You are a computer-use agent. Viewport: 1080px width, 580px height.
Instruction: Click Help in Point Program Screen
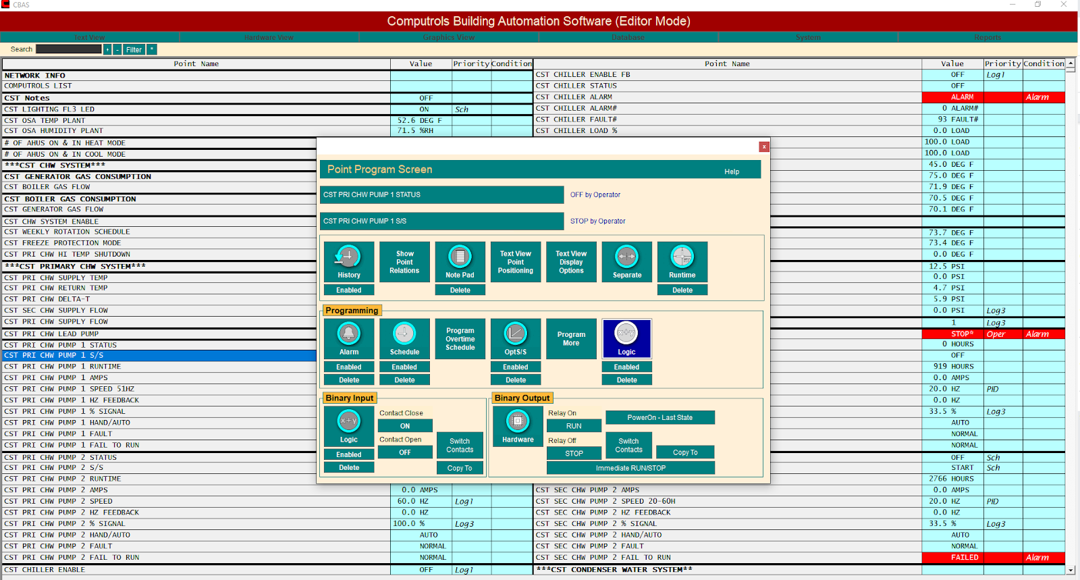732,172
